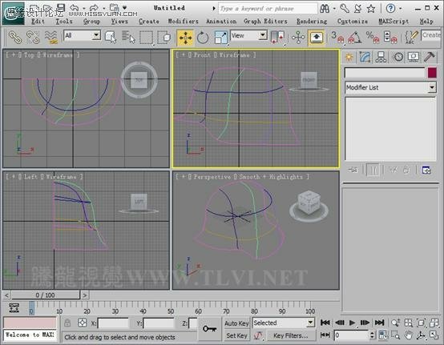Open the Edit menu

(x=38, y=21)
